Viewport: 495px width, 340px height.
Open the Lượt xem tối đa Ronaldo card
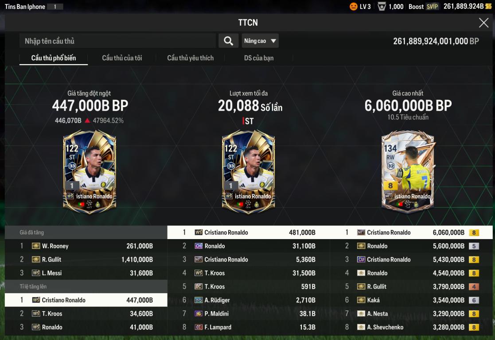point(249,172)
